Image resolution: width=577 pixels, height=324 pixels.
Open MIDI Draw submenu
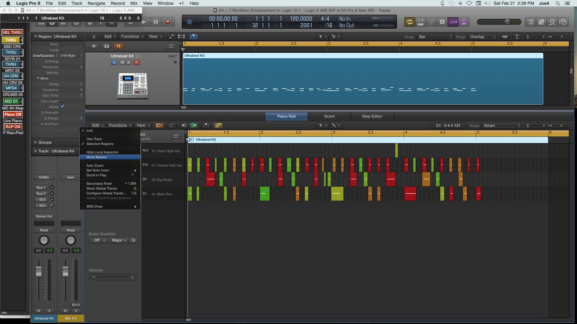tap(110, 206)
